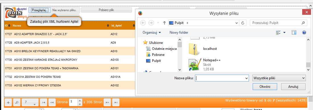Select row AG101 ZESTAW DO POKERA TEXAS + TASOWARKA
This screenshot has width=313, height=110.
click(x=69, y=68)
